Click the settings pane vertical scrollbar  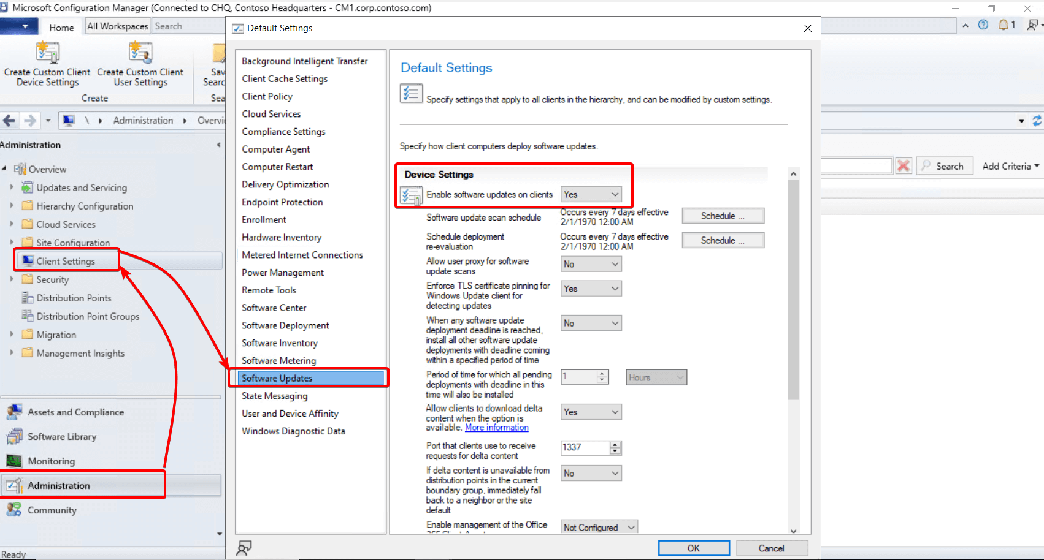click(793, 290)
